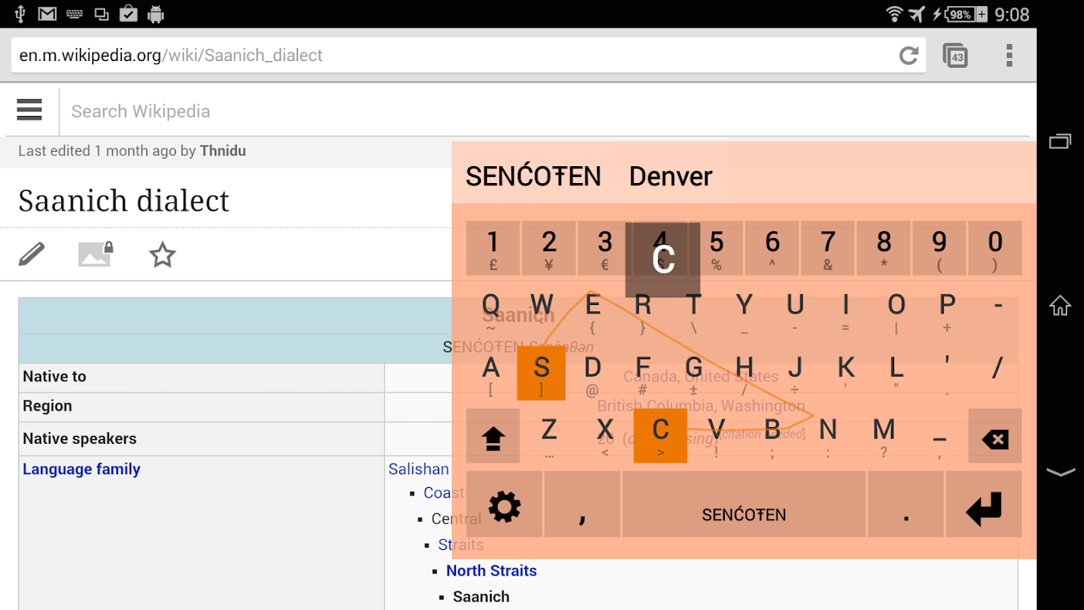The image size is (1084, 610).
Task: Tap the J key
Action: click(x=795, y=374)
